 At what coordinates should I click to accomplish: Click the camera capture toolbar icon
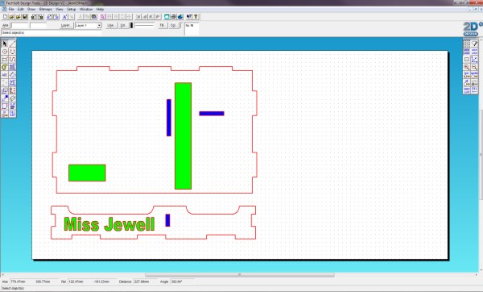pos(94,17)
